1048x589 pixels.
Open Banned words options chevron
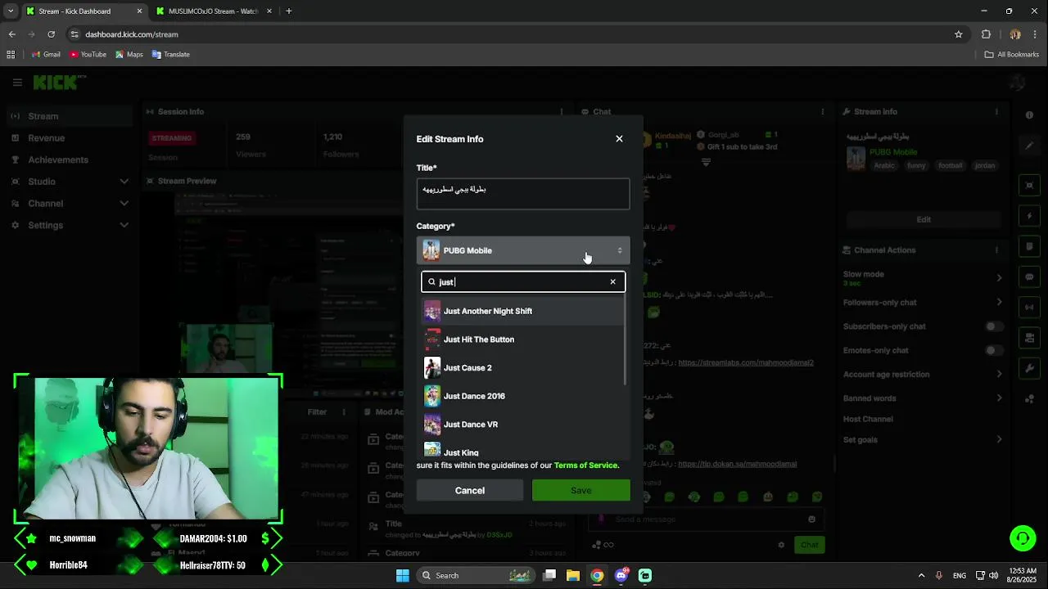[x=999, y=398]
